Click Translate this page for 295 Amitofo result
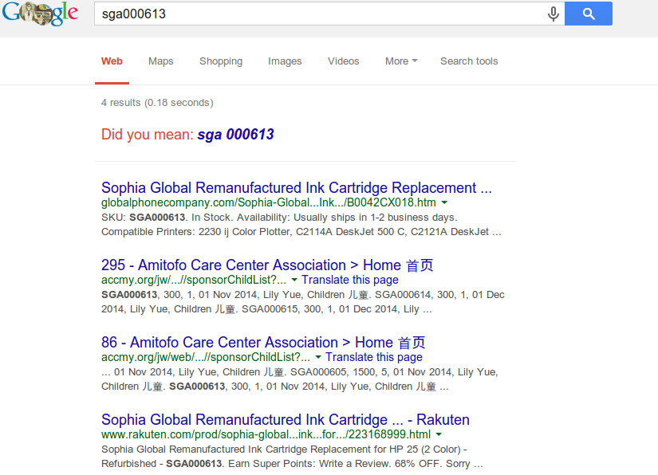The image size is (658, 475). click(350, 280)
